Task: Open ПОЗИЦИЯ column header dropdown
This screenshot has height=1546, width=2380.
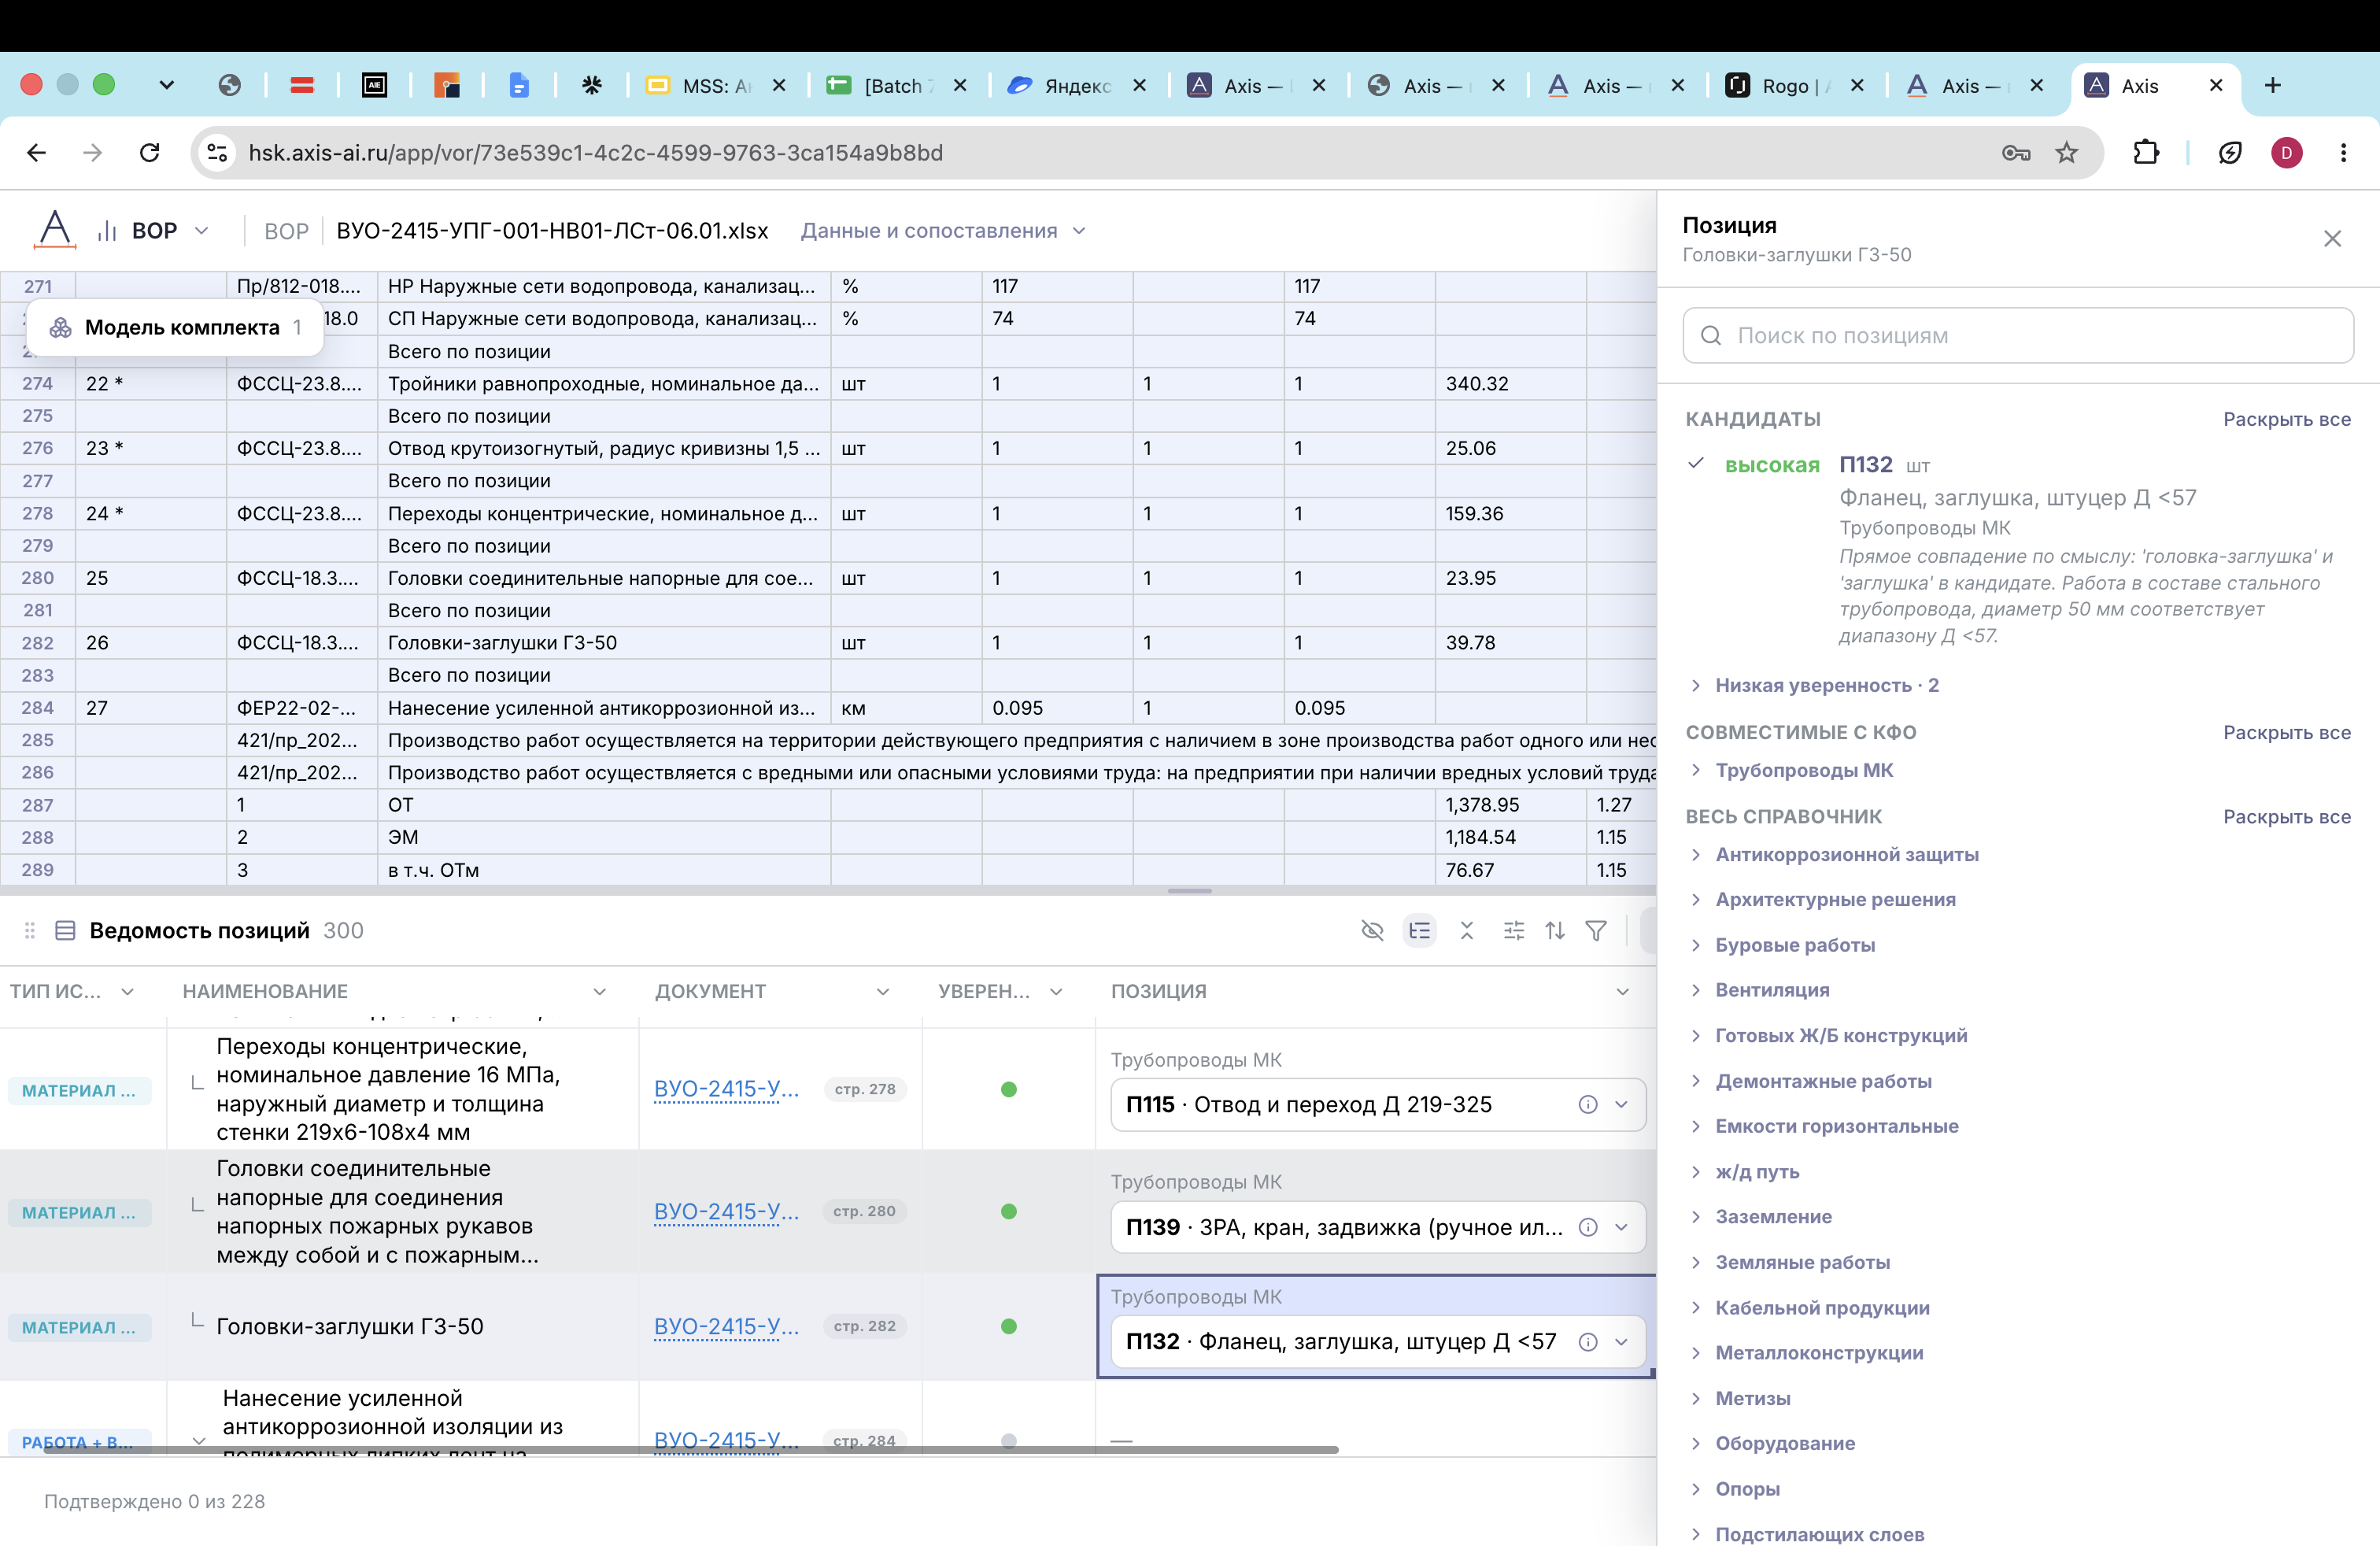Action: point(1622,992)
